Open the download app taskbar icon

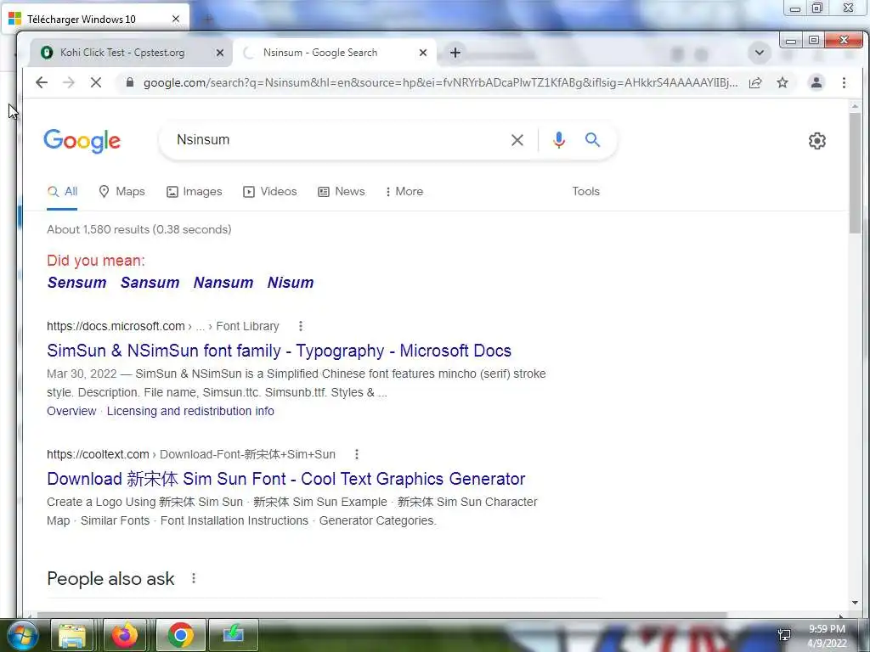click(234, 635)
